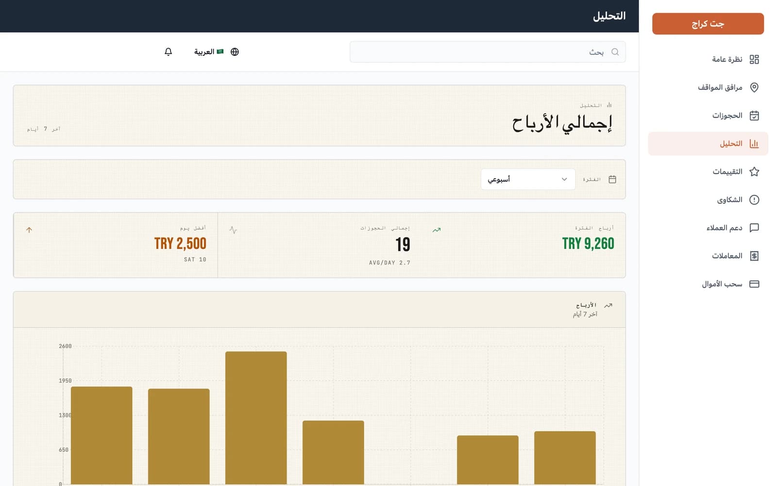
Task: Click the globe language icon
Action: 235,52
